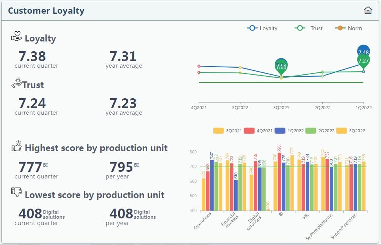381x245 pixels.
Task: Click the green 7.27 pin marker
Action: click(363, 61)
